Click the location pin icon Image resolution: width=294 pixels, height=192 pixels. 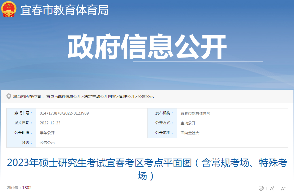tap(9, 96)
